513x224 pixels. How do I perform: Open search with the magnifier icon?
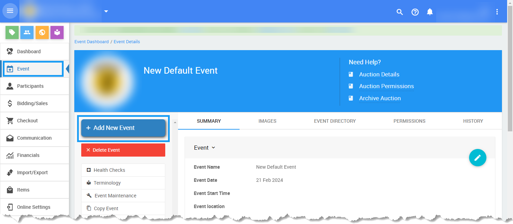pos(400,12)
